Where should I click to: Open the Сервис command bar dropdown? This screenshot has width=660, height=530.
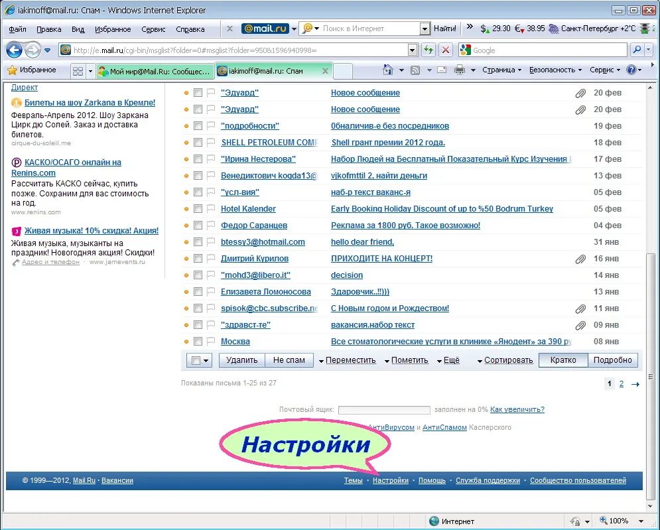tap(605, 70)
